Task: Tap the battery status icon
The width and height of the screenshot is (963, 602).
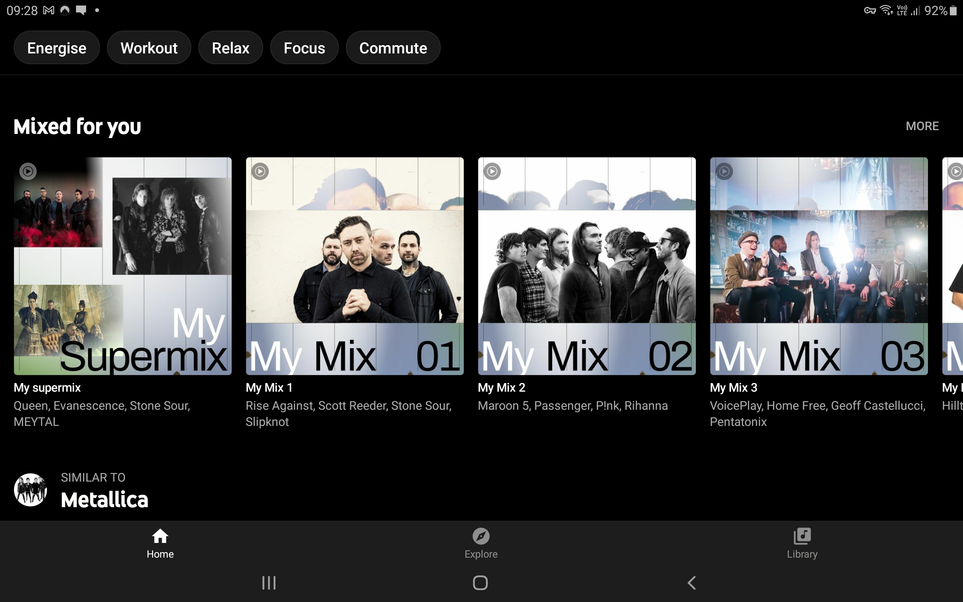Action: pyautogui.click(x=953, y=11)
